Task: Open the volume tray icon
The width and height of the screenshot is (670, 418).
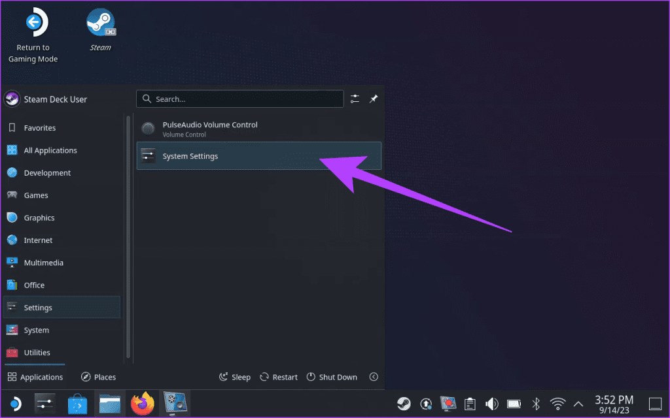Action: point(492,404)
